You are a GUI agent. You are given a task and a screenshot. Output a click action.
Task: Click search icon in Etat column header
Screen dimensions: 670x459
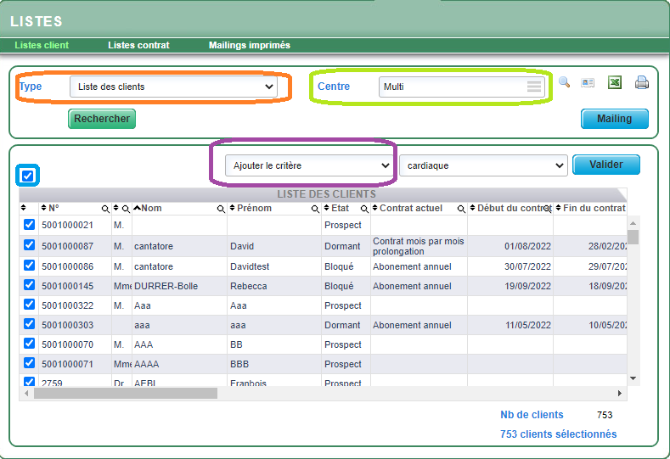click(363, 209)
